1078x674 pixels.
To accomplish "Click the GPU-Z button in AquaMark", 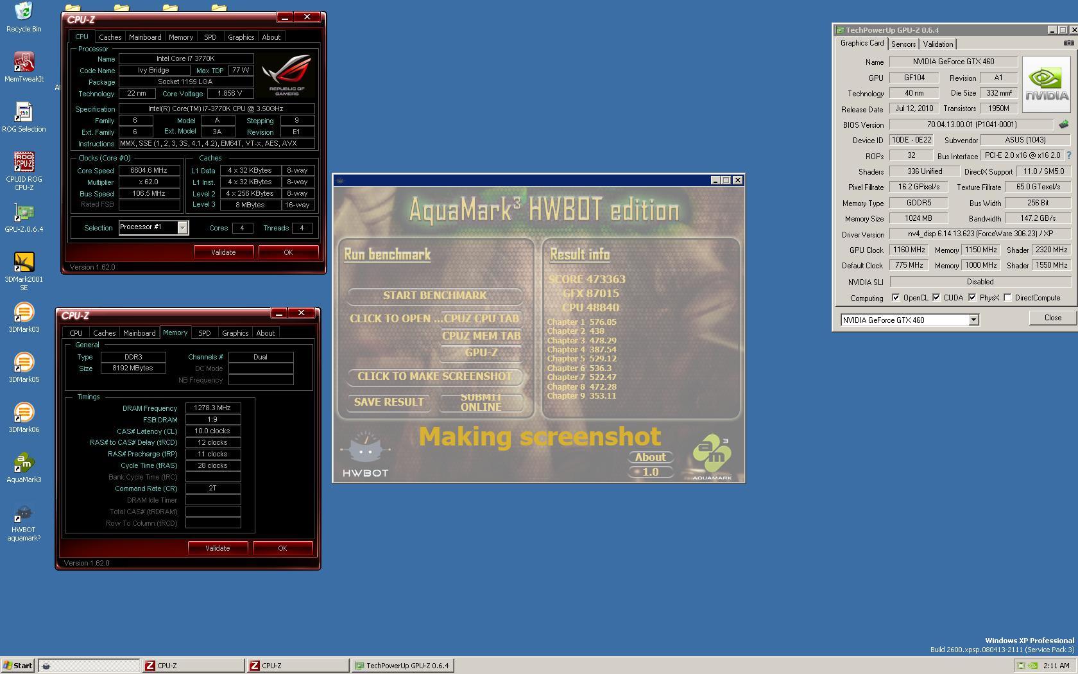I will (481, 352).
